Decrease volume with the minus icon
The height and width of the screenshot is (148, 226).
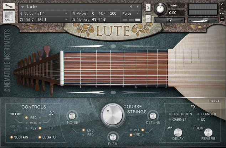190,20
